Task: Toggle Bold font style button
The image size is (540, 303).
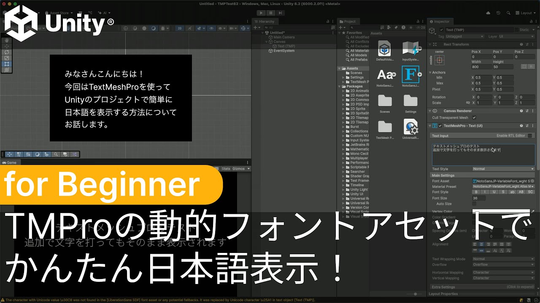Action: pyautogui.click(x=476, y=192)
